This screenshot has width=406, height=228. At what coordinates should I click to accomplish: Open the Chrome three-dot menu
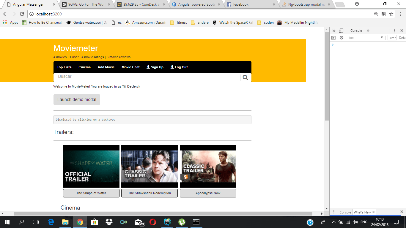click(x=400, y=14)
